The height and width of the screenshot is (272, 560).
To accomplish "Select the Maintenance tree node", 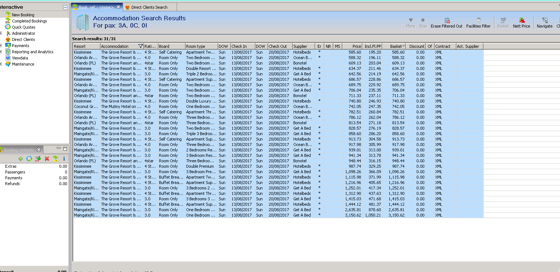I will point(23,64).
